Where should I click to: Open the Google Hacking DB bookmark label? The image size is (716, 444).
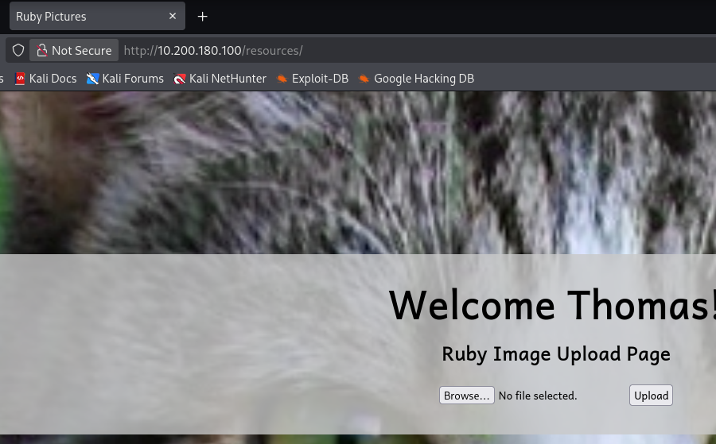[423, 79]
